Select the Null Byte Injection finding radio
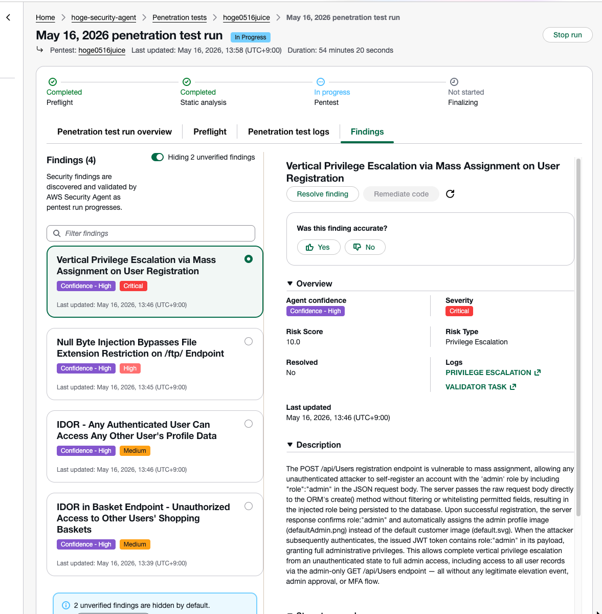Screen dimensions: 602x614 pyautogui.click(x=249, y=341)
